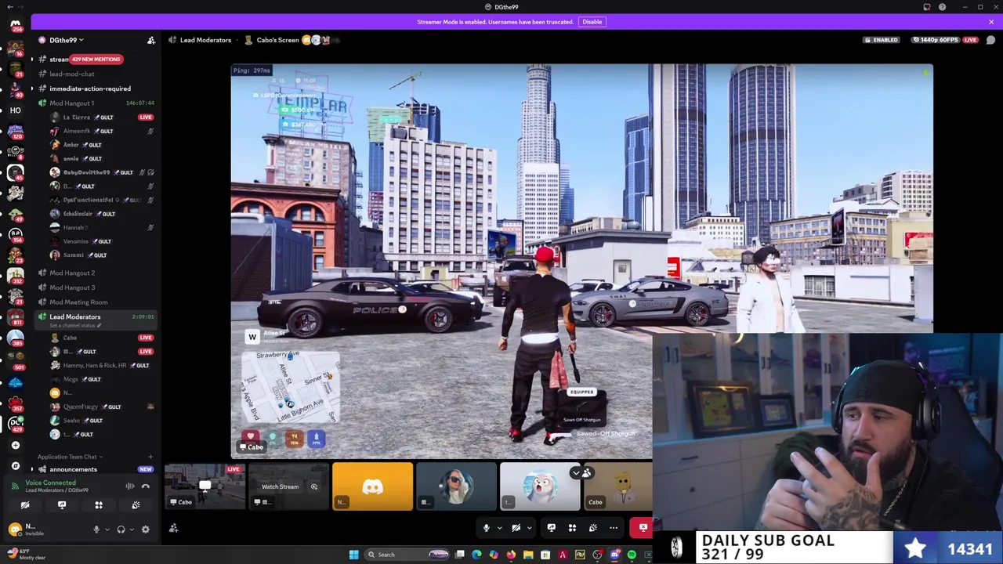Screen dimensions: 1003x564
Task: Open Help question mark icon in title bar
Action: (x=942, y=7)
